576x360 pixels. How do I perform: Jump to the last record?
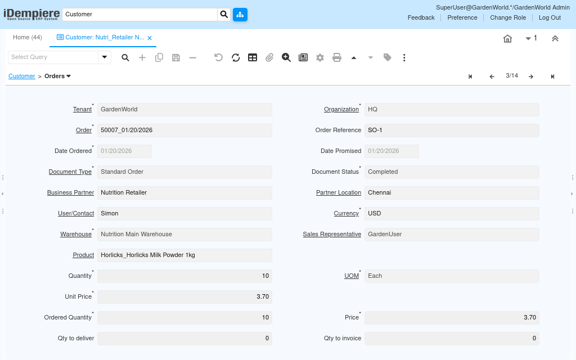[x=552, y=76]
